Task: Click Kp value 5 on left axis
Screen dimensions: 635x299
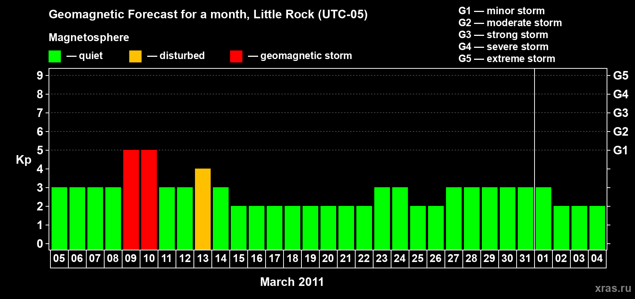Action: click(x=40, y=150)
